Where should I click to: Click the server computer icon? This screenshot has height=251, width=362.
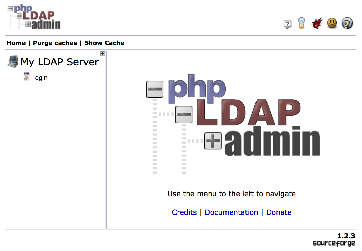pos(13,62)
